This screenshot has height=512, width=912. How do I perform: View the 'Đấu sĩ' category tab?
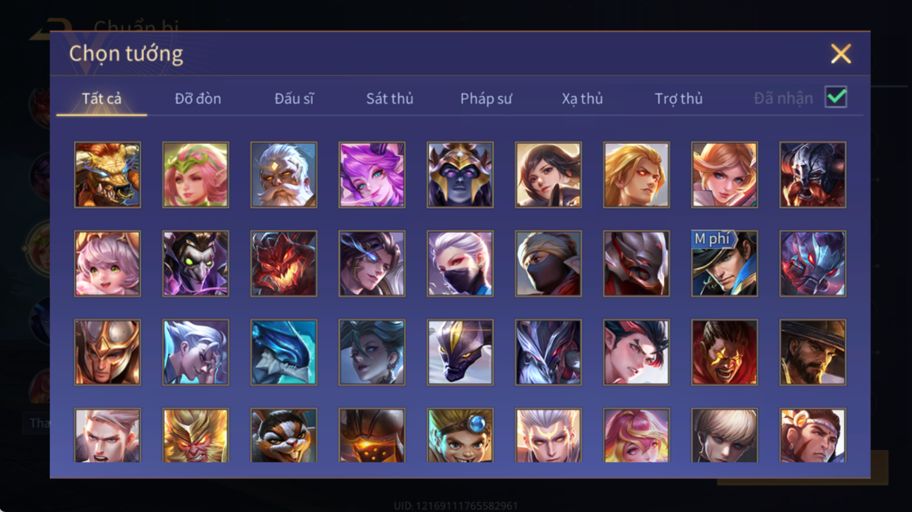click(x=294, y=99)
